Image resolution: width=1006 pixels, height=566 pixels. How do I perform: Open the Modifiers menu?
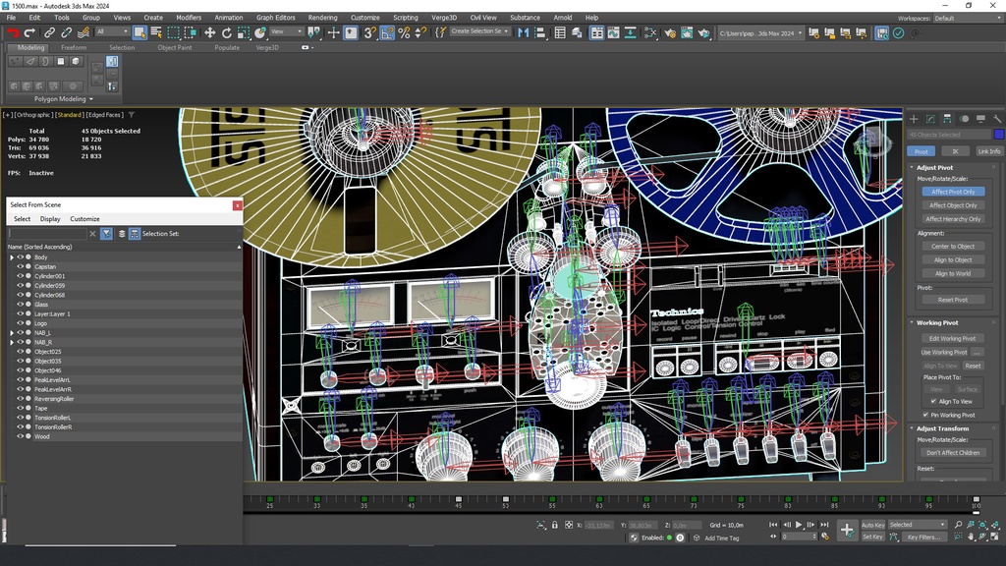(189, 18)
